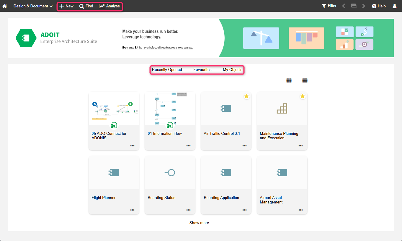The height and width of the screenshot is (241, 402).
Task: Open the Experience EA workspaces link
Action: click(157, 47)
